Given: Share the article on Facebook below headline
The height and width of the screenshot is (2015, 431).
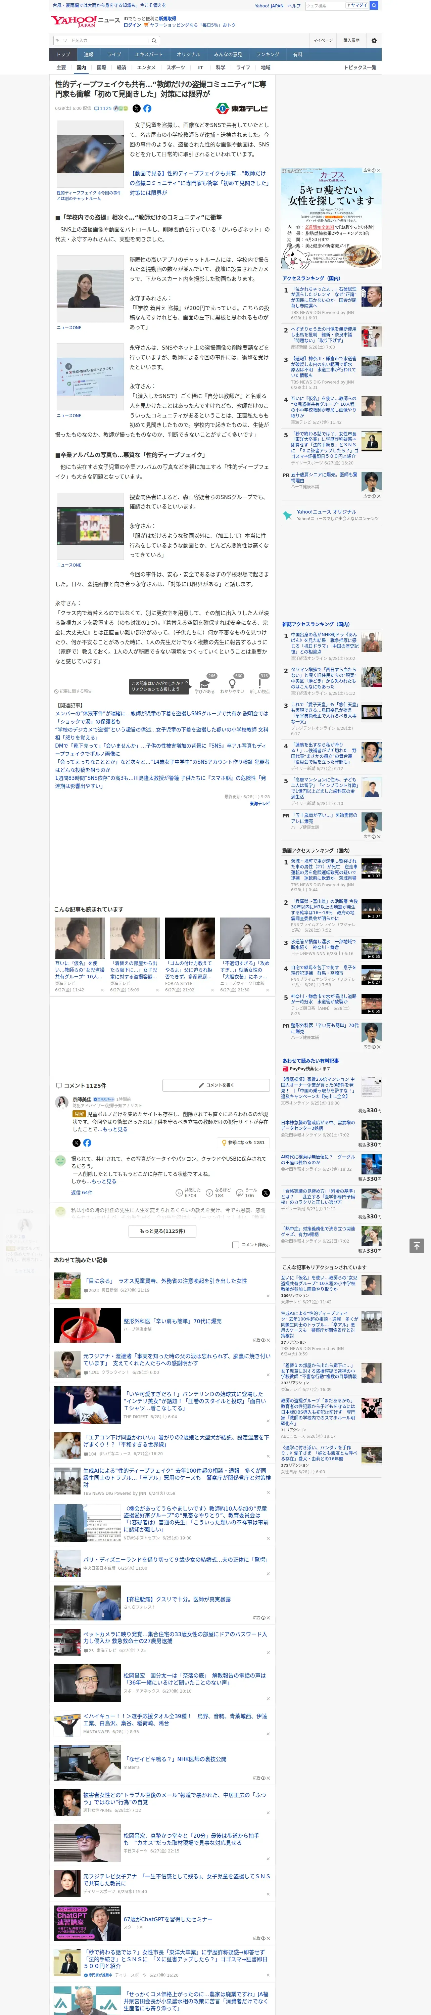Looking at the screenshot, I should coord(147,109).
